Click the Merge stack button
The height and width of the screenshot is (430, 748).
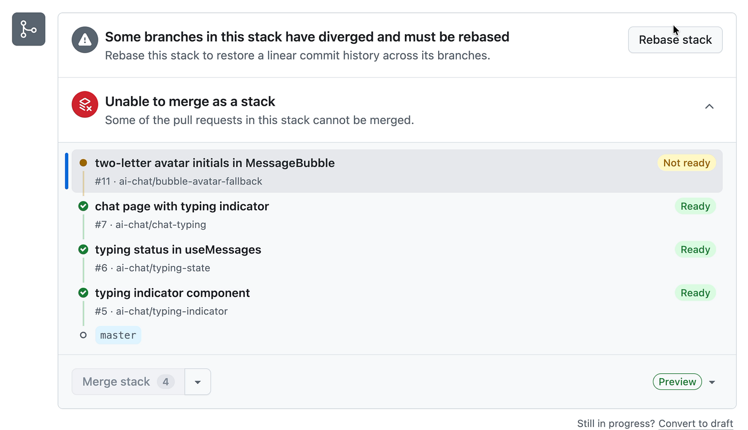[128, 382]
